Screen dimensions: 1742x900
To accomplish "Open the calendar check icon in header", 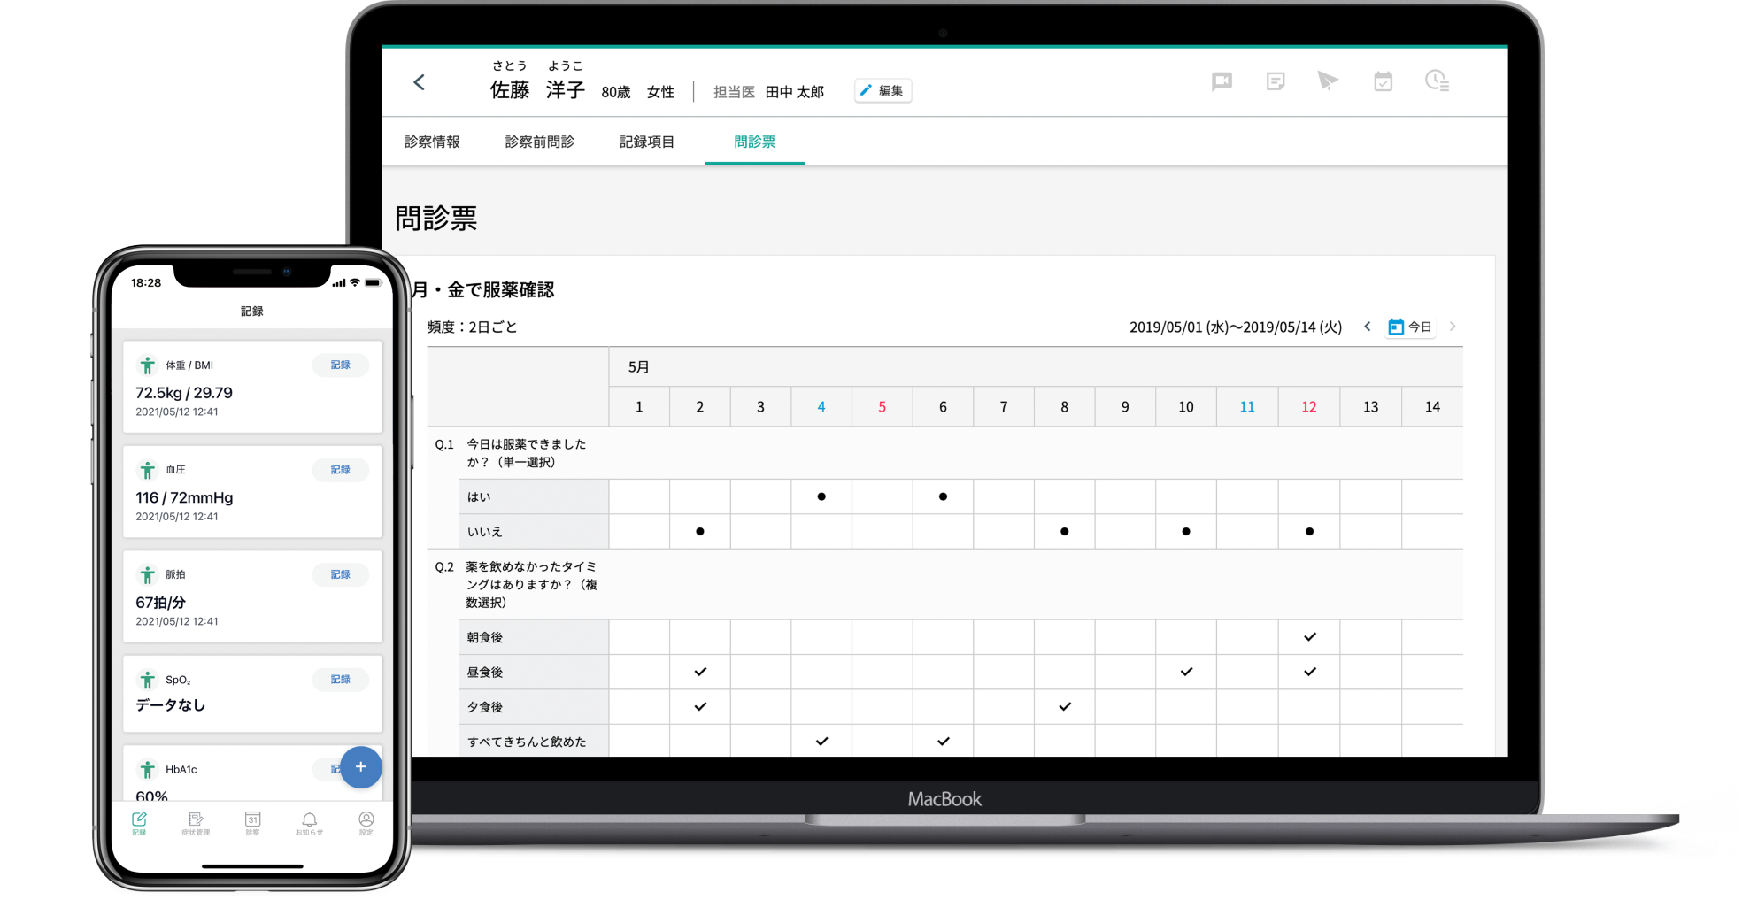I will click(1383, 82).
